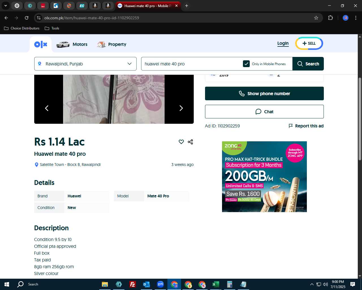Screen dimensions: 362x290
Task: Open the Tools bookmark folder
Action: pos(52,28)
